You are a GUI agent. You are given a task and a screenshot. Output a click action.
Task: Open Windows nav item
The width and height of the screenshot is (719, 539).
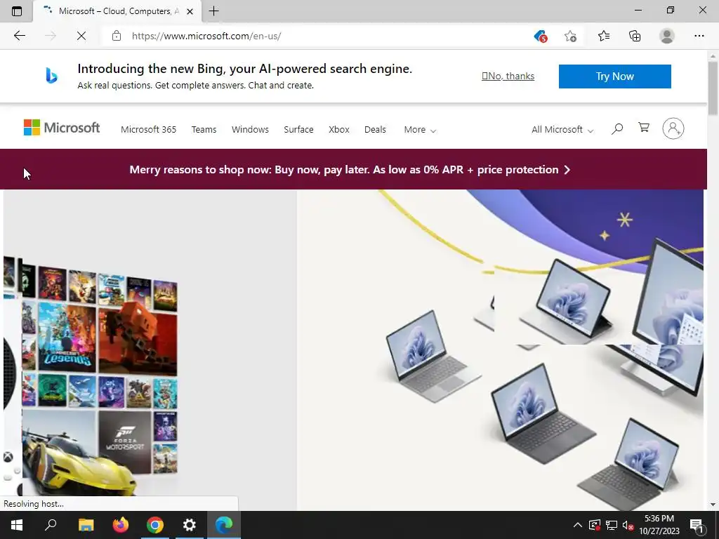tap(250, 130)
